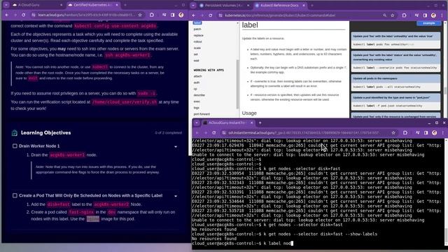Open extensions icon in terminal window
Screen dimensions: 448x252
coord(405,132)
